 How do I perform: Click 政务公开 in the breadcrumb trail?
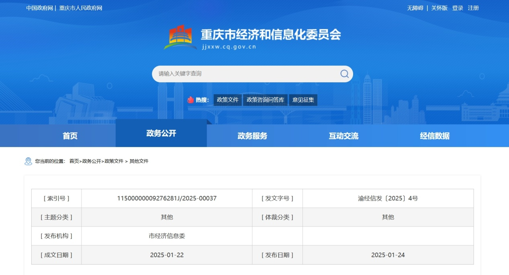[92, 161]
